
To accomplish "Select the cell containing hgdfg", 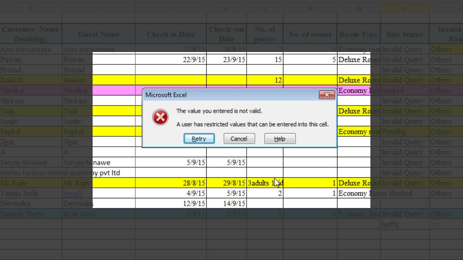I will click(405, 224).
